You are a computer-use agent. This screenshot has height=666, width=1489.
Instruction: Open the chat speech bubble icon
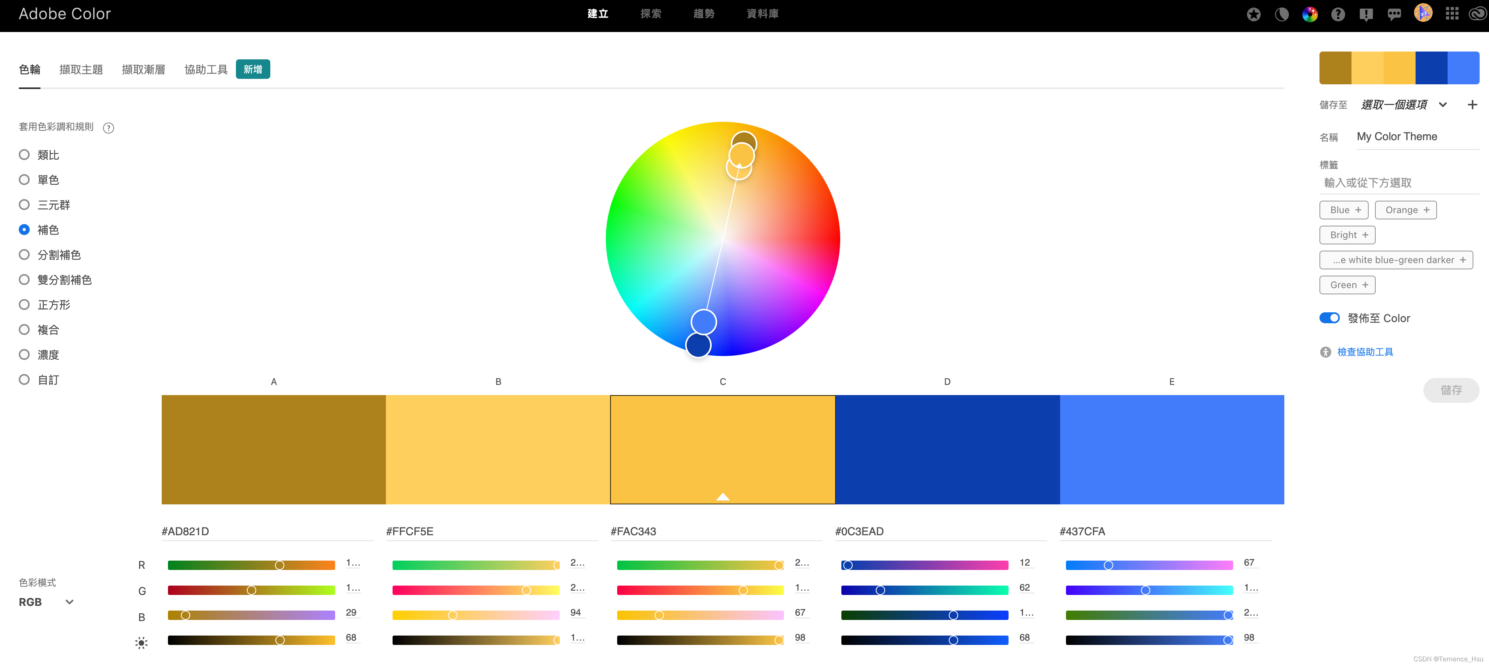pos(1394,14)
